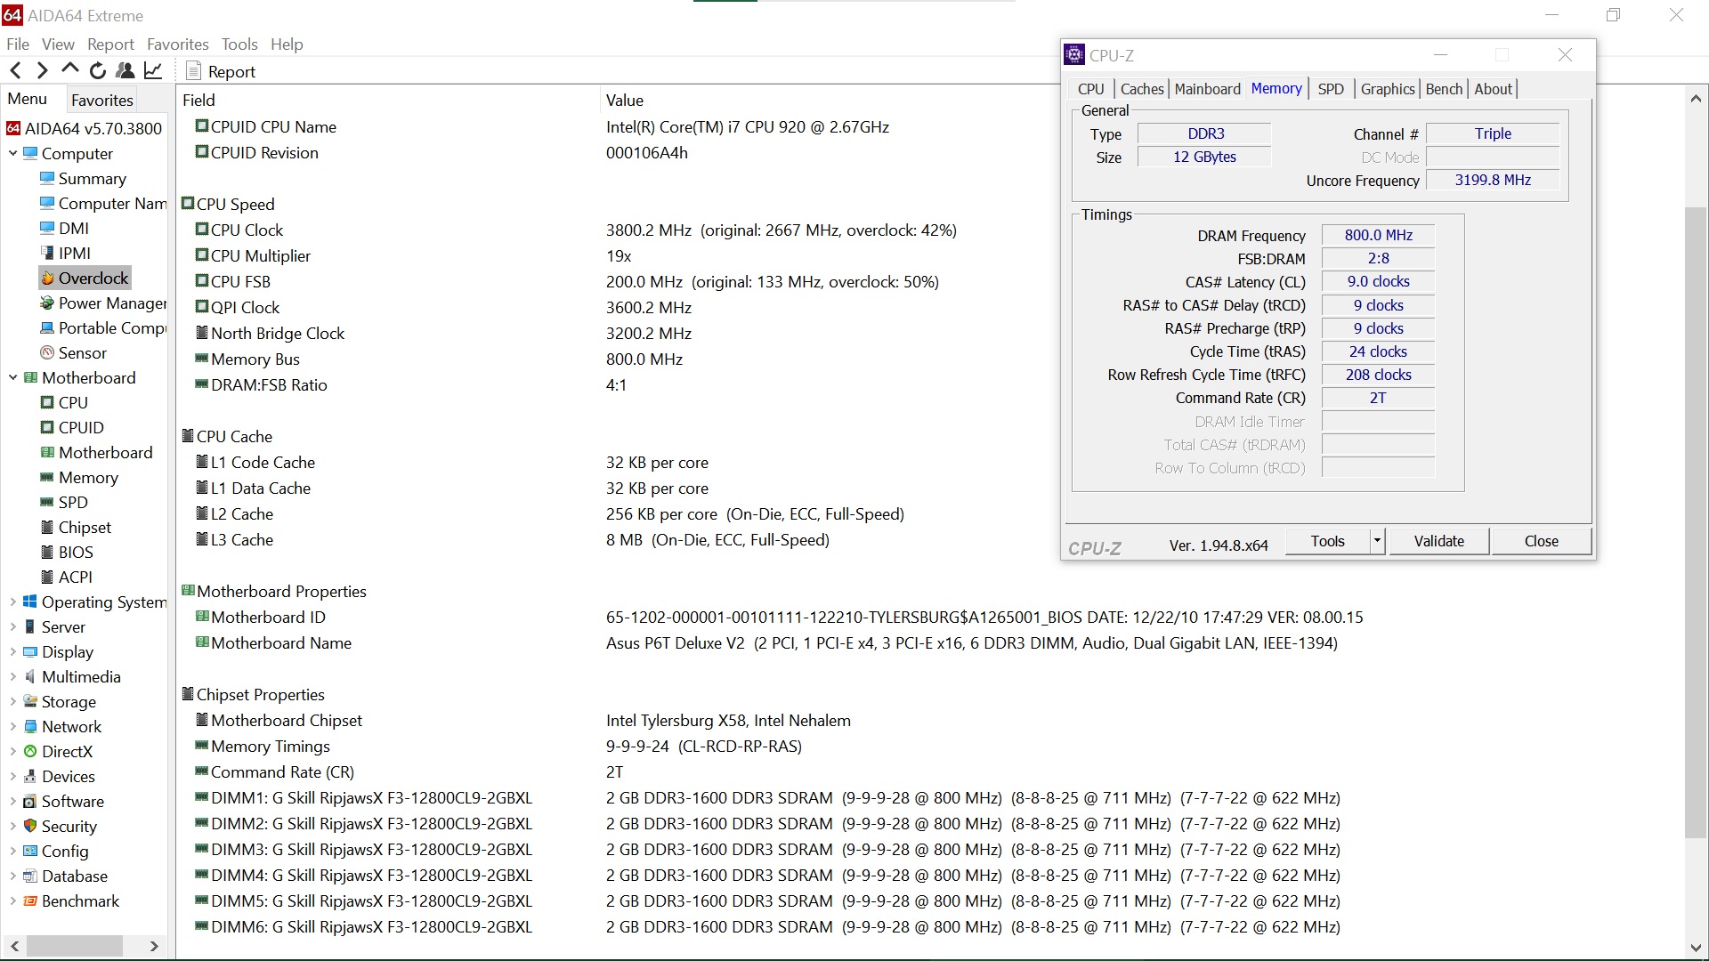
Task: Expand the Display category in sidebar
Action: click(12, 651)
